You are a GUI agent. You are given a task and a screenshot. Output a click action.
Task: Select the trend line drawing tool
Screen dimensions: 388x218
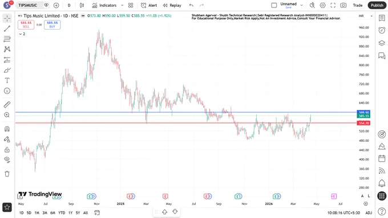coord(7,28)
